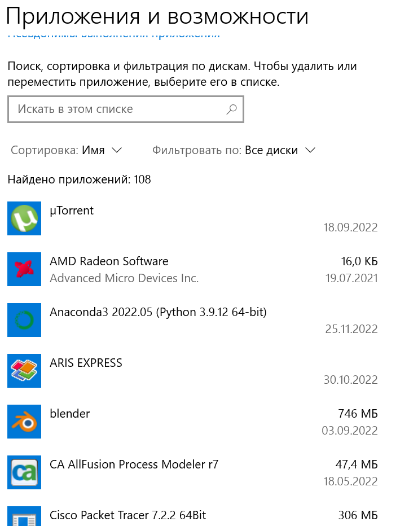409x526 pixels.
Task: Click the CA AllFusion Process Modeler icon
Action: coord(24,472)
